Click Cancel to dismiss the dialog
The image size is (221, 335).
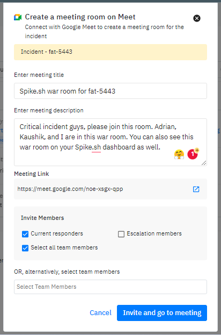coord(100,313)
